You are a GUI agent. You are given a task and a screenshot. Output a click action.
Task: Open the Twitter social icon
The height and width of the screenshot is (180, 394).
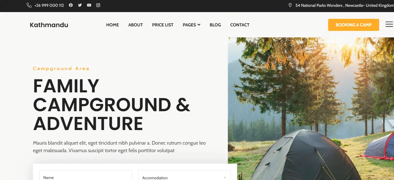tap(80, 5)
